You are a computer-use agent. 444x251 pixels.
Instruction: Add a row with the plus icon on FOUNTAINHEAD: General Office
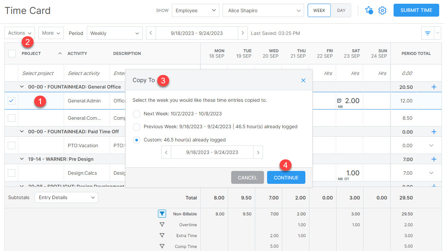433,87
